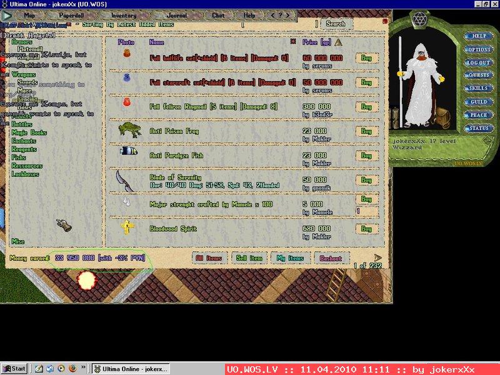
Task: Click the orange bag photo of halflife set
Action: 127,53
